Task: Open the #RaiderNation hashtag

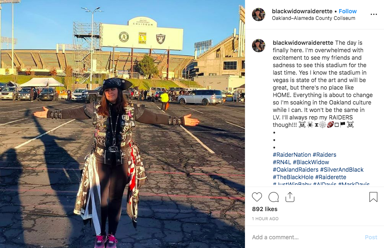Action: [x=292, y=155]
